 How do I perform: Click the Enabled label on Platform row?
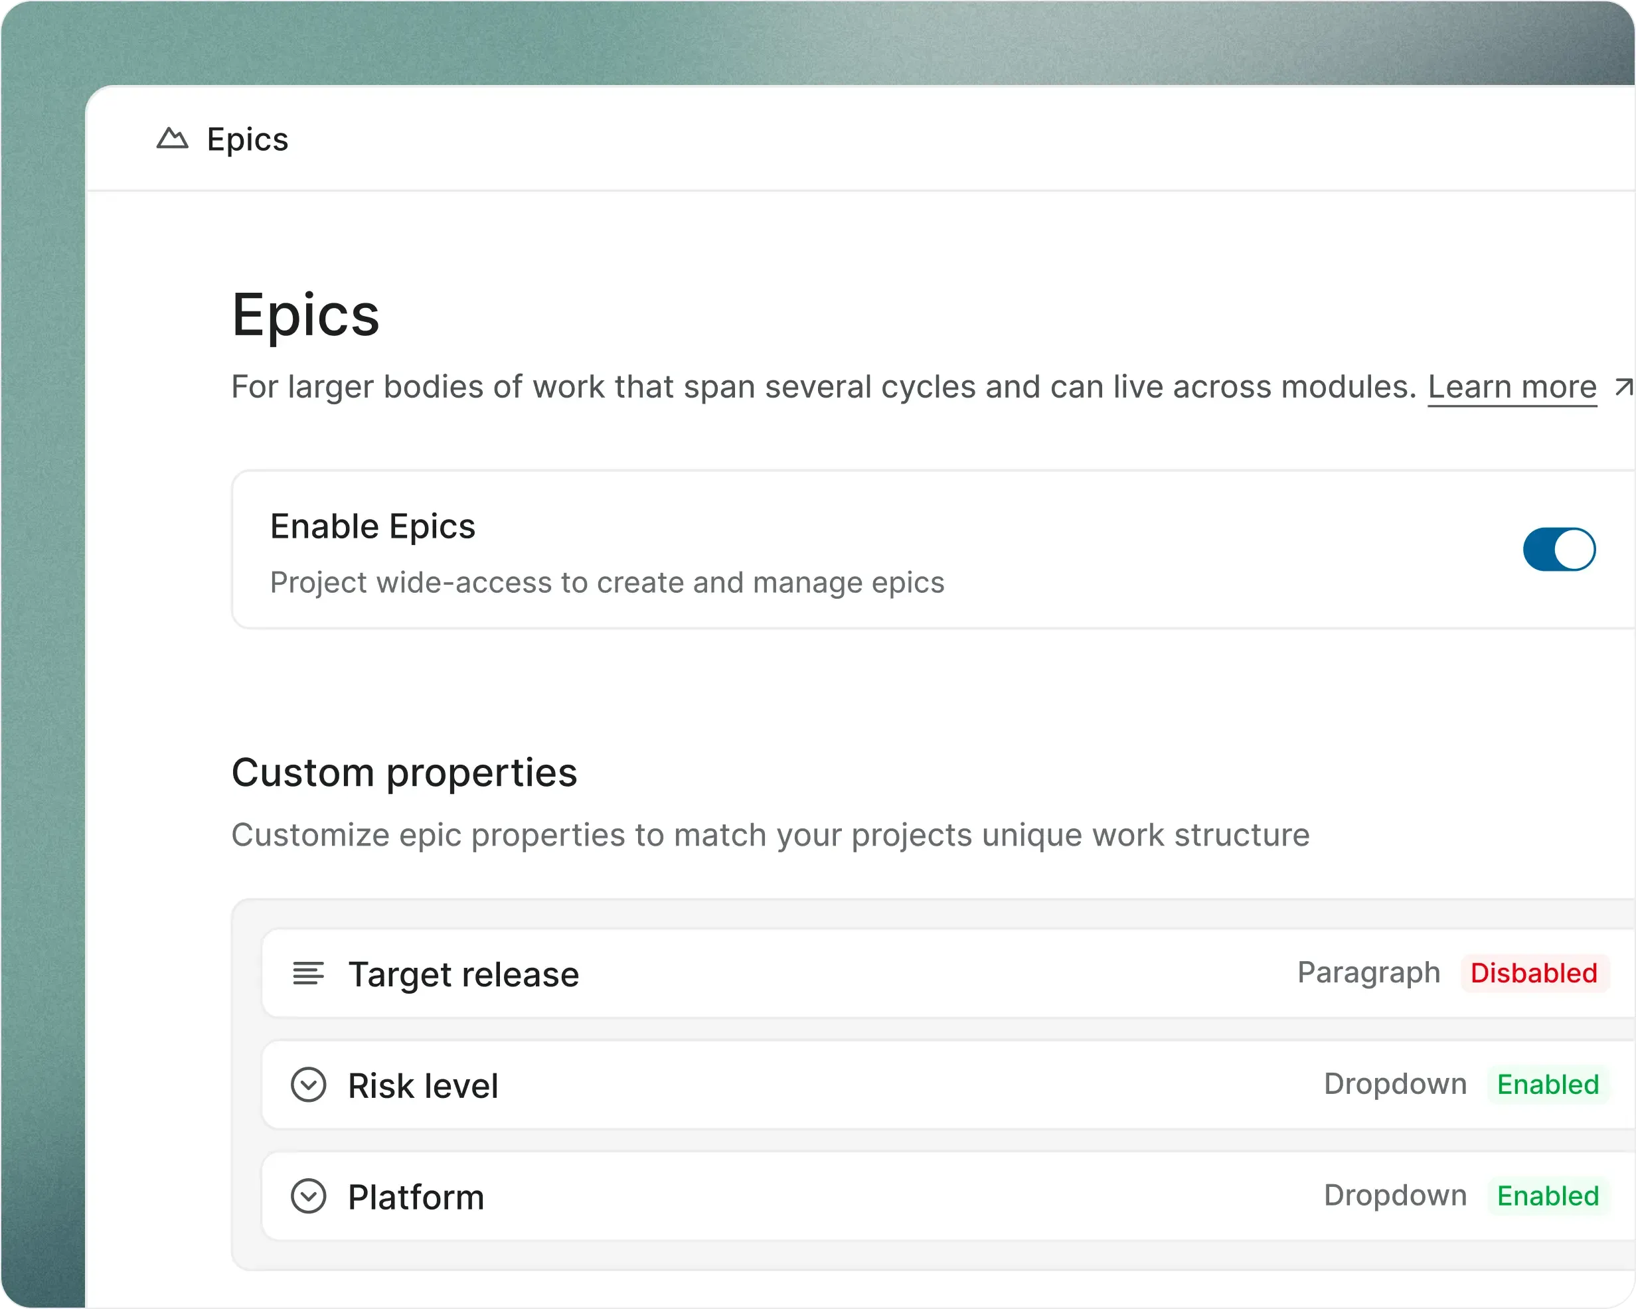(x=1549, y=1197)
